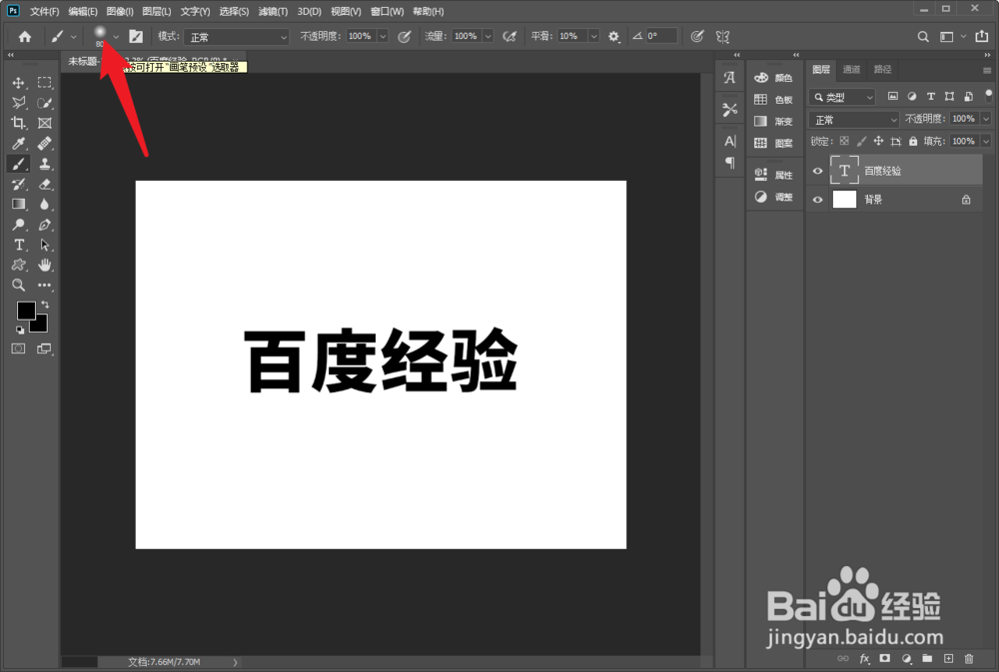The image size is (999, 672).
Task: Select the Custom Shape tool
Action: point(18,265)
